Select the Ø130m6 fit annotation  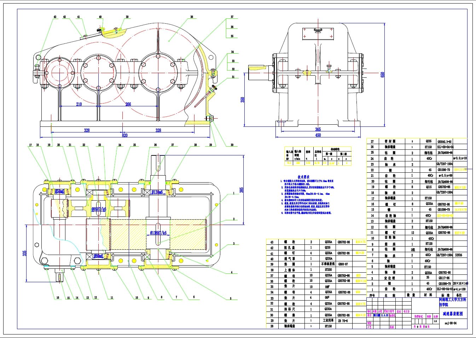[157, 192]
